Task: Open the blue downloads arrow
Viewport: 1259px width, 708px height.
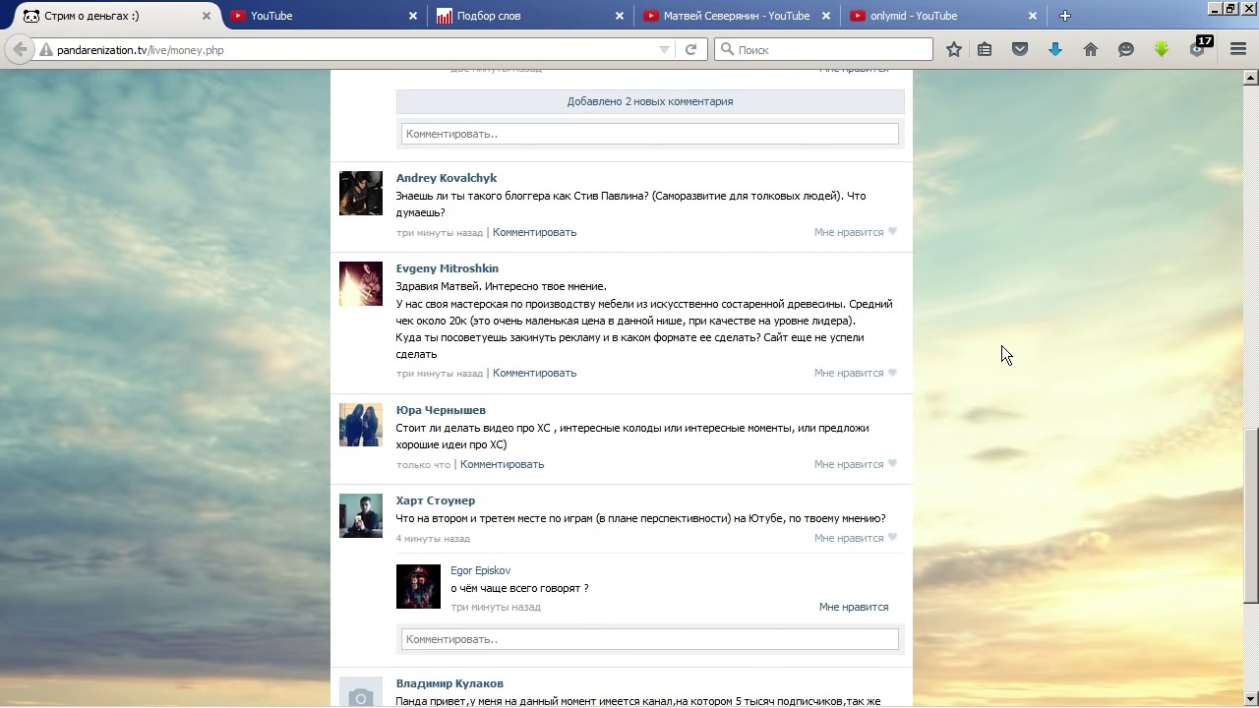Action: [1055, 49]
